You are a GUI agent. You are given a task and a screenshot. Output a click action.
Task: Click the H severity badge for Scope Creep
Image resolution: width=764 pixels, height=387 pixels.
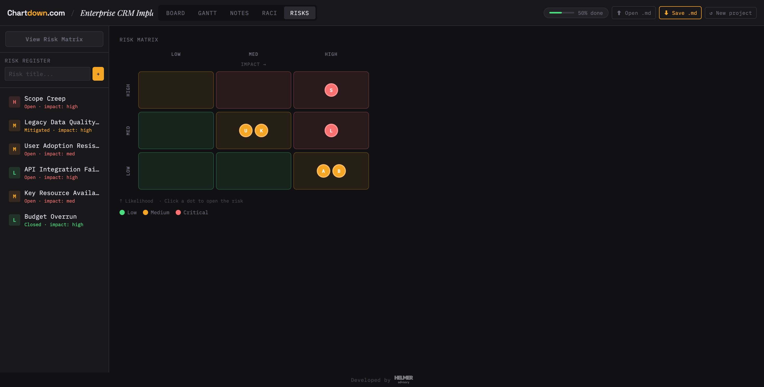pos(14,102)
